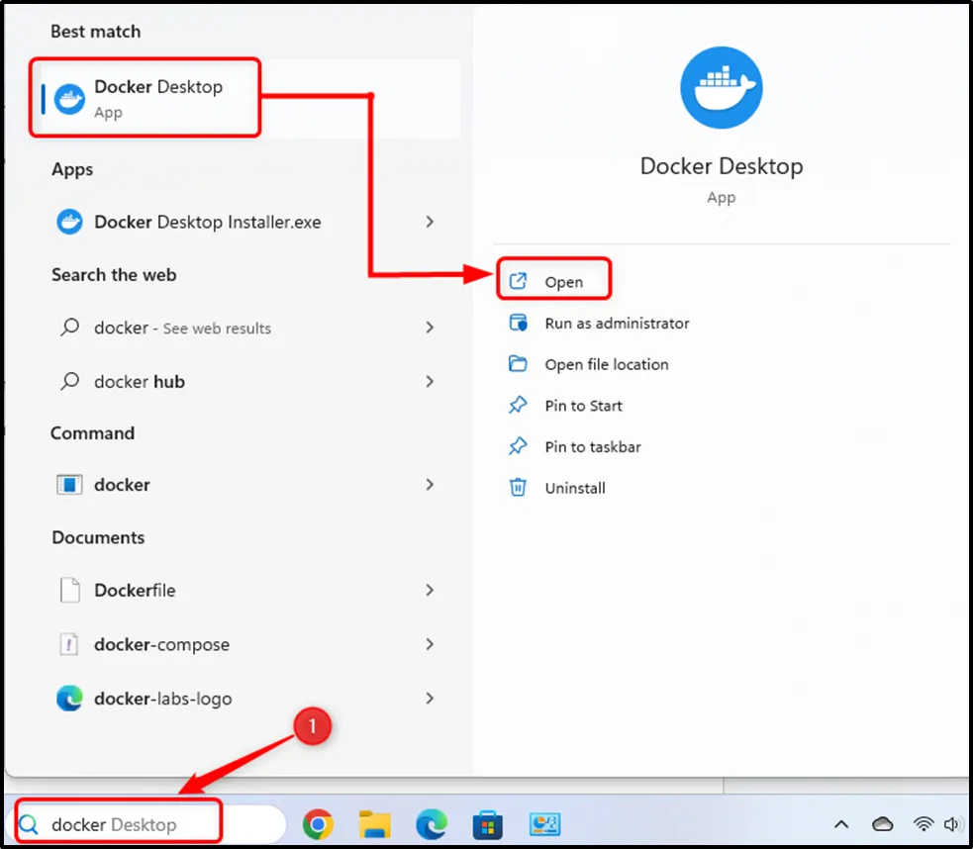Click the Wi-Fi network tray icon
The height and width of the screenshot is (849, 973).
tap(924, 824)
